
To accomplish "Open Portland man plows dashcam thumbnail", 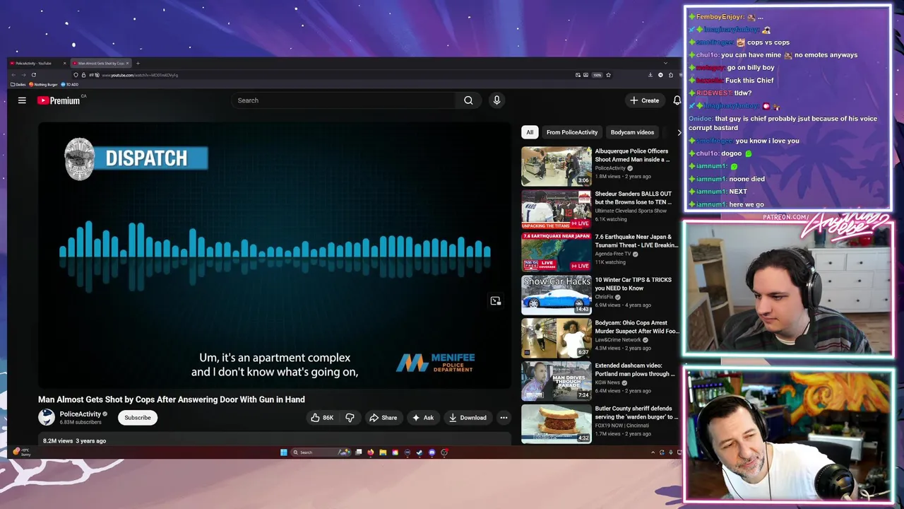I will pyautogui.click(x=557, y=381).
